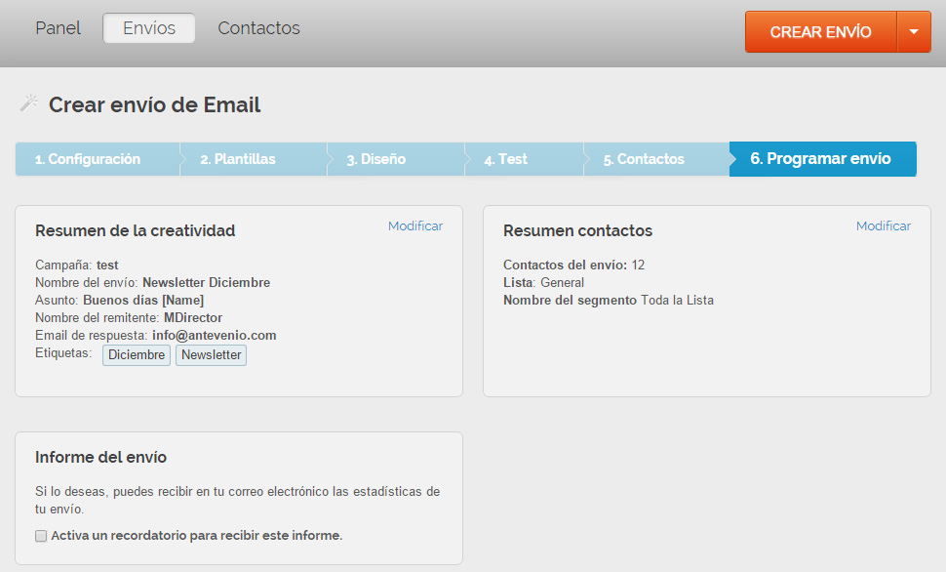Click Modificar in Resumen de la creatividad
The height and width of the screenshot is (572, 946).
414,226
